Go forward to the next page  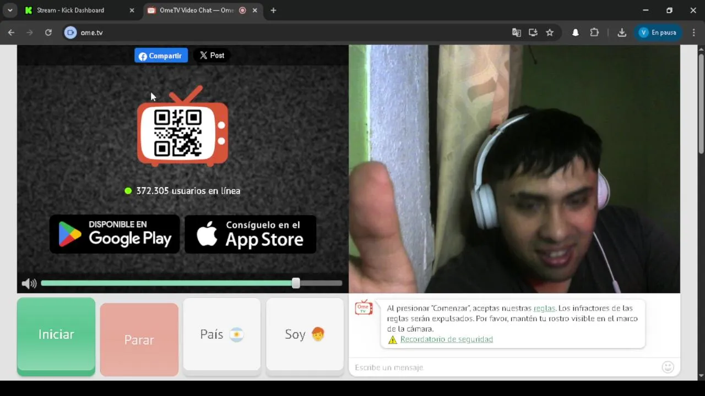pyautogui.click(x=30, y=32)
